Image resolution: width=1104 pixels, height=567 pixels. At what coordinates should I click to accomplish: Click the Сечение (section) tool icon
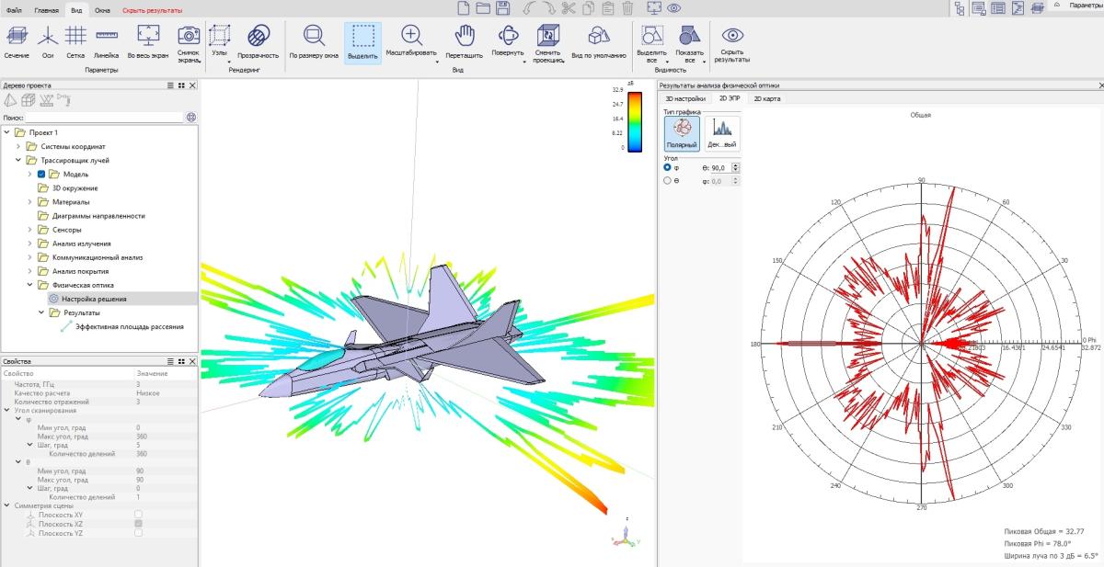tap(17, 36)
